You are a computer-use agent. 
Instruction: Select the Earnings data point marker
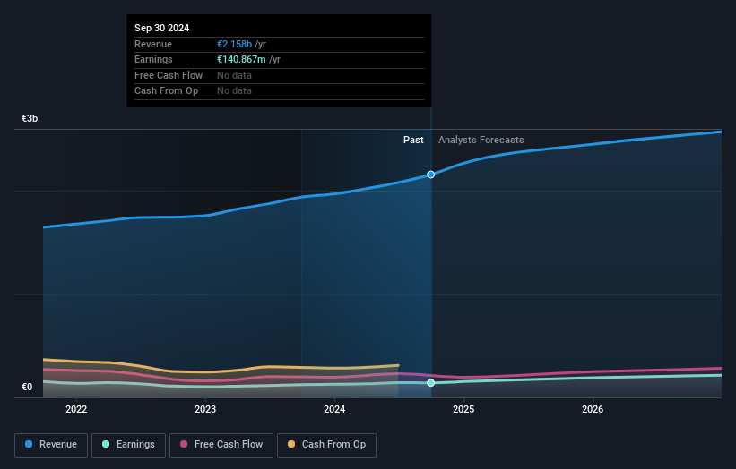tap(430, 383)
